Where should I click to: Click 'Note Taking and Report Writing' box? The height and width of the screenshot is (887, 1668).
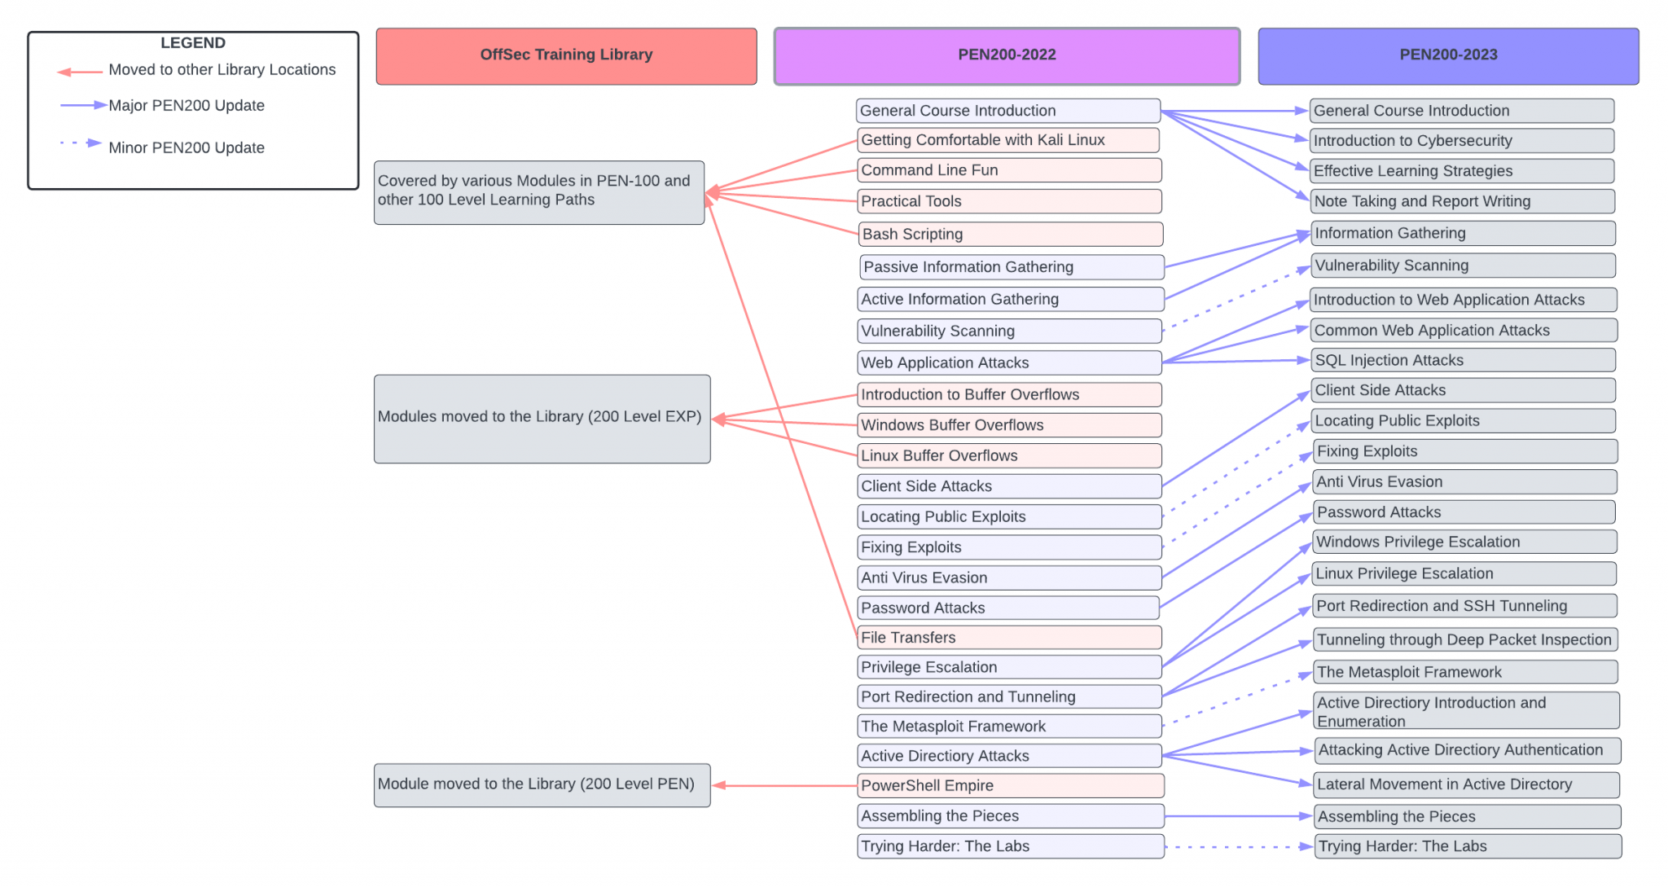[1462, 201]
